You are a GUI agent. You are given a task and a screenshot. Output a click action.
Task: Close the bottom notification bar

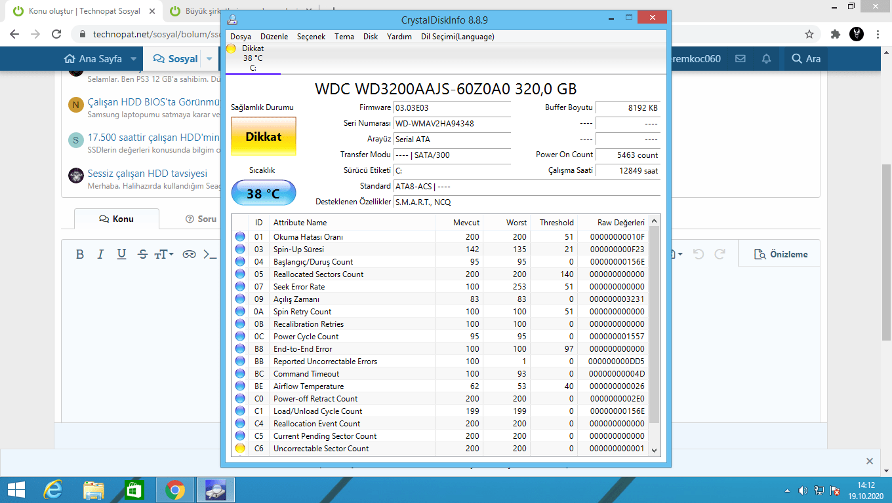click(870, 461)
